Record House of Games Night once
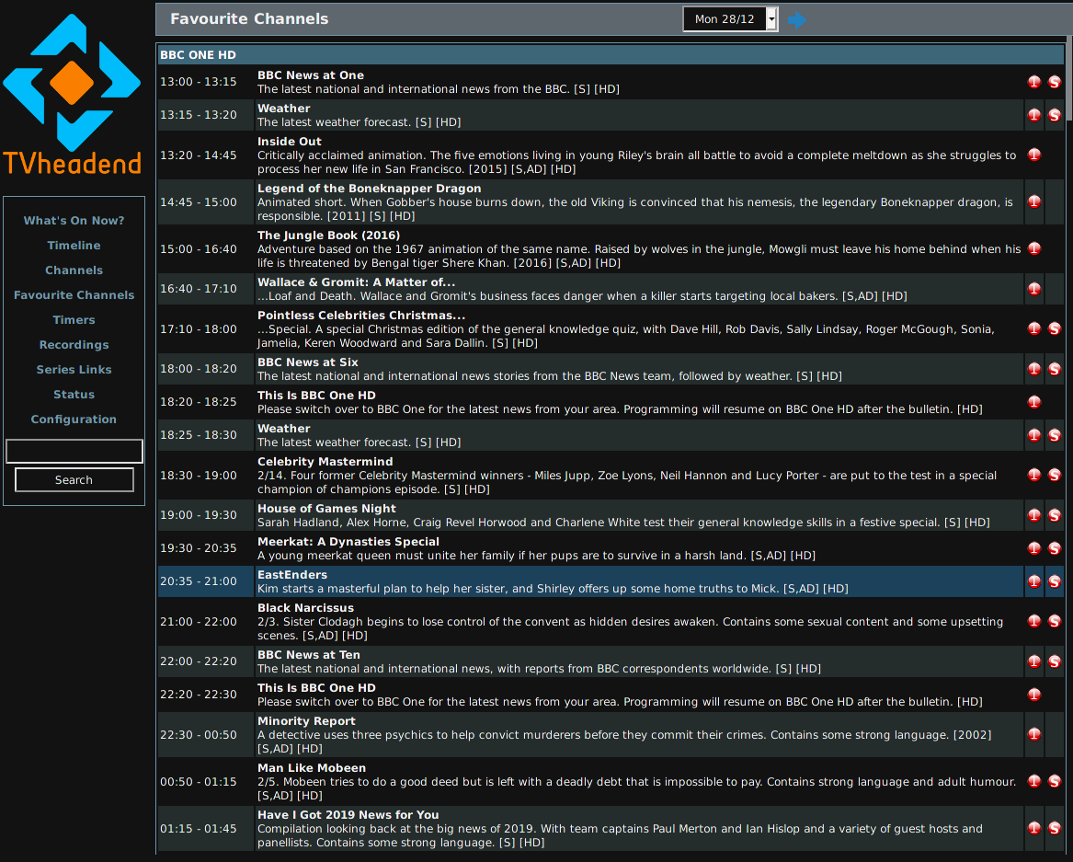 pos(1034,515)
